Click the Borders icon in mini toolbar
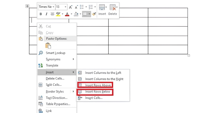Image resolution: width=202 pixels, height=113 pixels. [x=85, y=14]
